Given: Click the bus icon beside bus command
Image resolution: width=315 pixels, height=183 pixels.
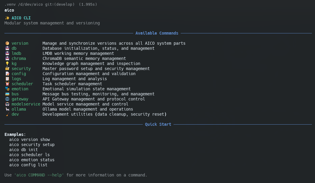Looking at the screenshot, I should click(7, 94).
